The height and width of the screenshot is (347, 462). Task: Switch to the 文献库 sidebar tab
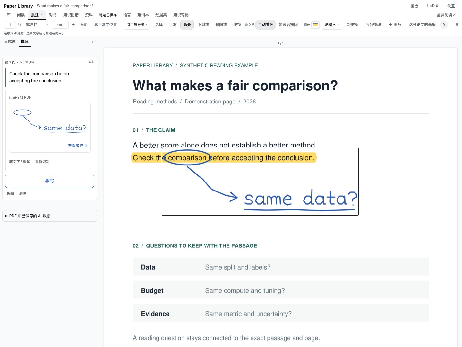coord(10,41)
